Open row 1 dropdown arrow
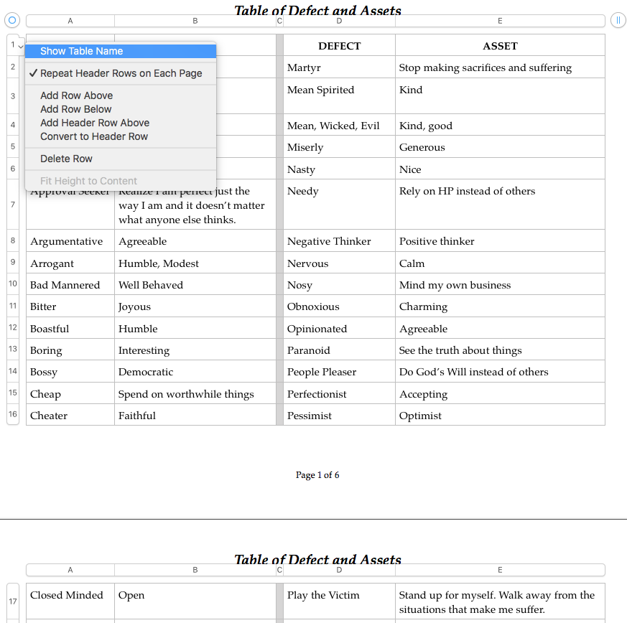This screenshot has width=627, height=623. coord(21,47)
